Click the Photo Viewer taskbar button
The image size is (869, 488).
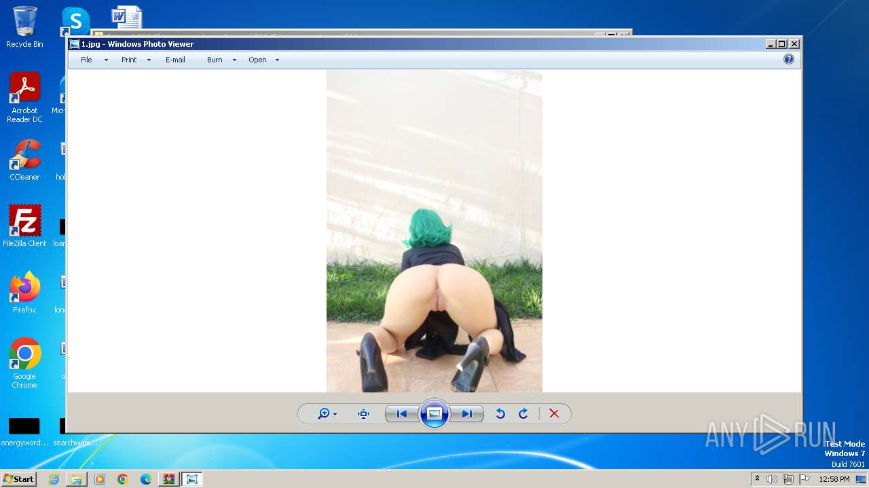point(192,479)
